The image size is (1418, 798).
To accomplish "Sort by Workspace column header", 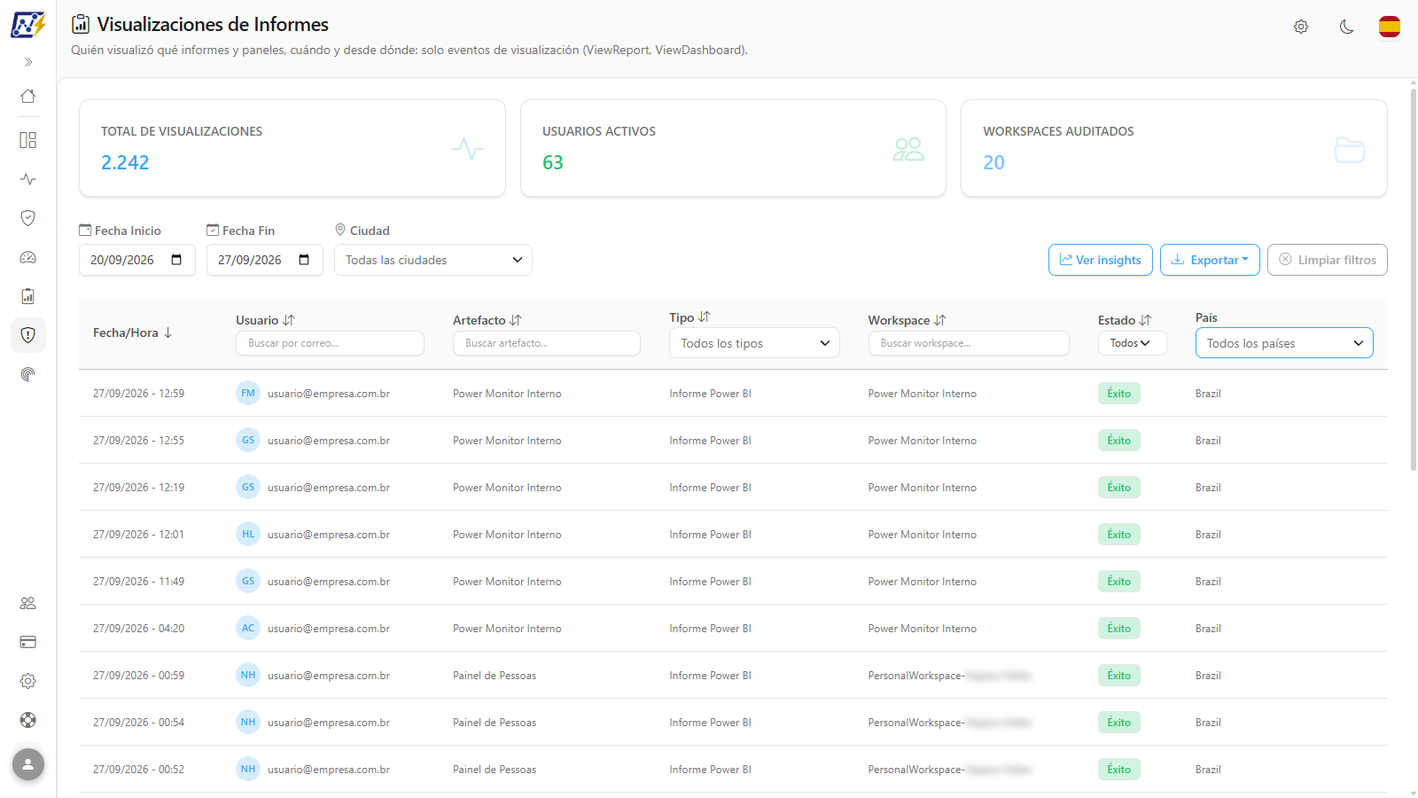I will pos(907,320).
